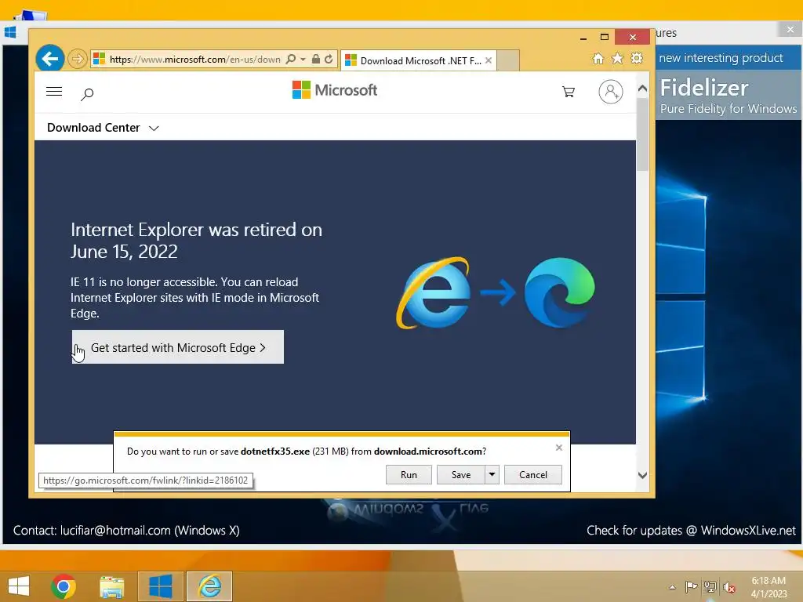Click the IE forward arrow button
Viewport: 803px width, 602px height.
pos(78,60)
